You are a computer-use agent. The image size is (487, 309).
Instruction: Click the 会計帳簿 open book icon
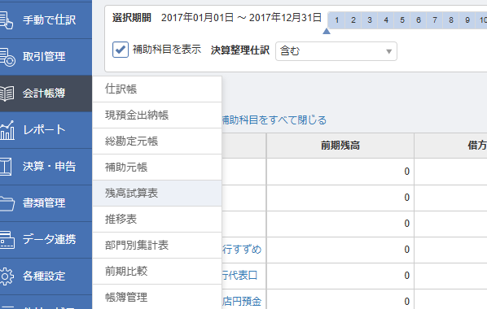(x=7, y=94)
